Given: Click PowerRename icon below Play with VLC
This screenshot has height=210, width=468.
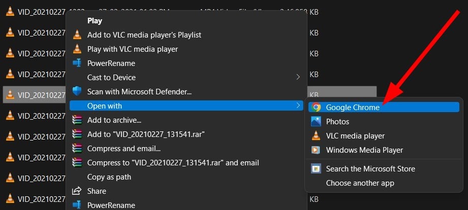Looking at the screenshot, I should [x=77, y=63].
